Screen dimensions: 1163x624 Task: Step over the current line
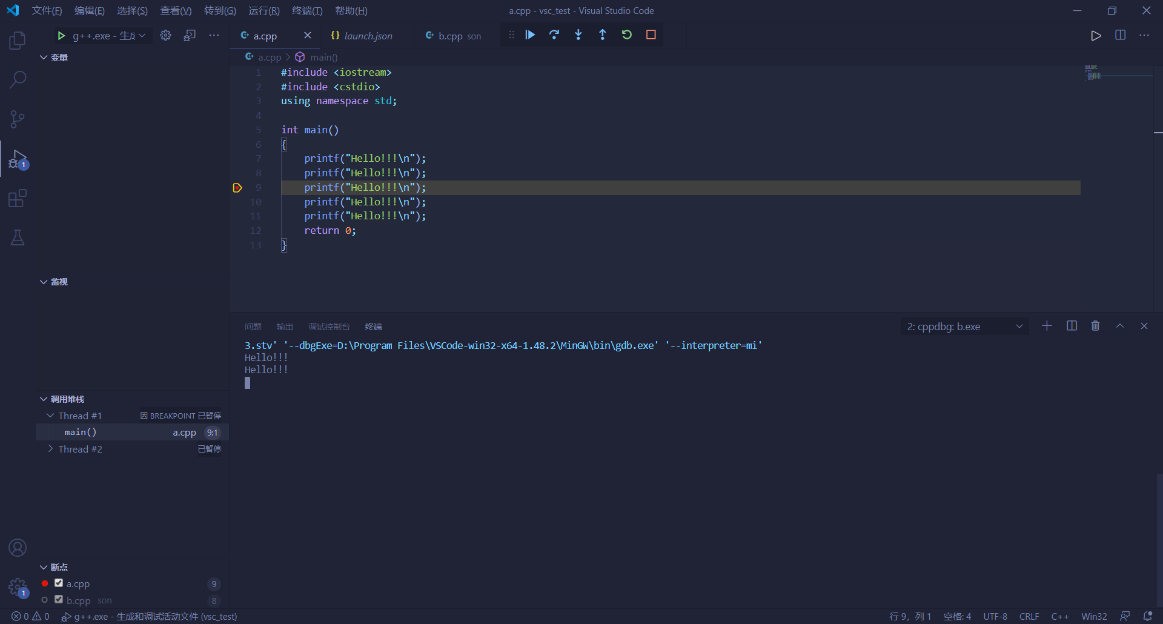tap(554, 35)
